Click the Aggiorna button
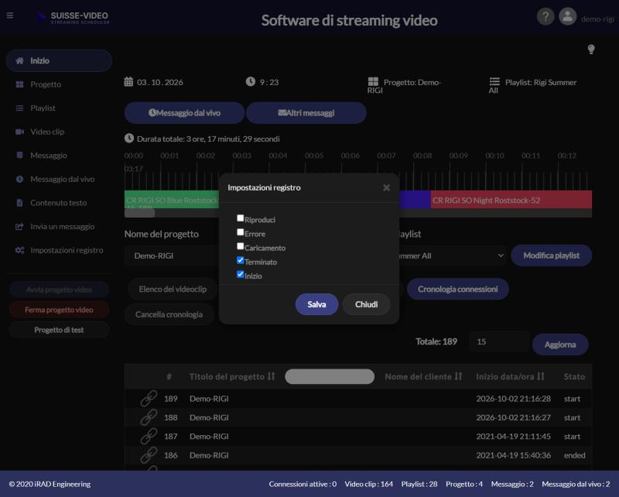Screen dimensions: 619x497 (560, 344)
